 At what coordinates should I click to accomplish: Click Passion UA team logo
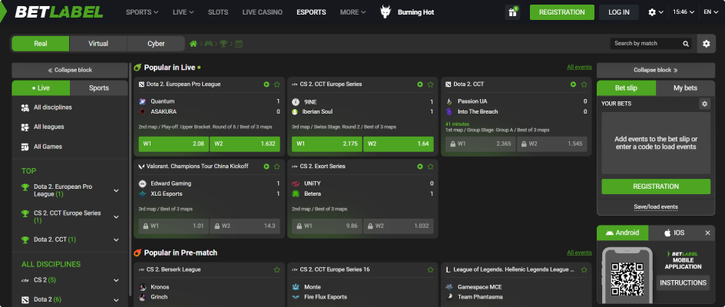(449, 101)
